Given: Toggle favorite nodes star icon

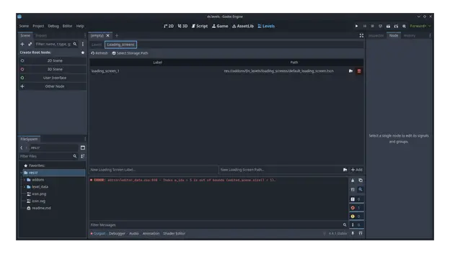Looking at the screenshot, I should [83, 53].
